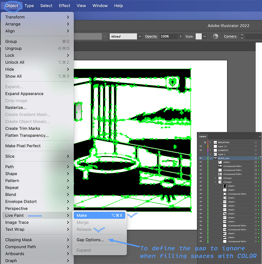
Task: Click the Opacity 100% input field
Action: (168, 36)
